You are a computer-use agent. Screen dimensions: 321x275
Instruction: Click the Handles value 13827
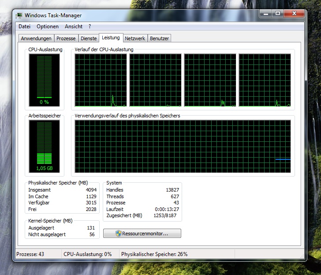click(x=172, y=190)
